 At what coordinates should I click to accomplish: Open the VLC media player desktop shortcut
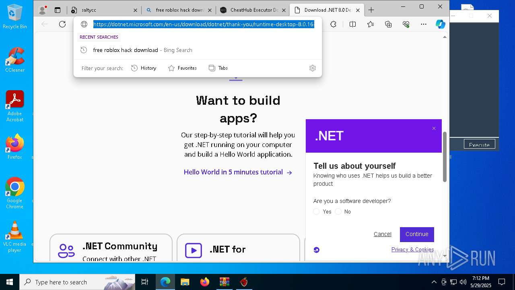click(x=15, y=237)
